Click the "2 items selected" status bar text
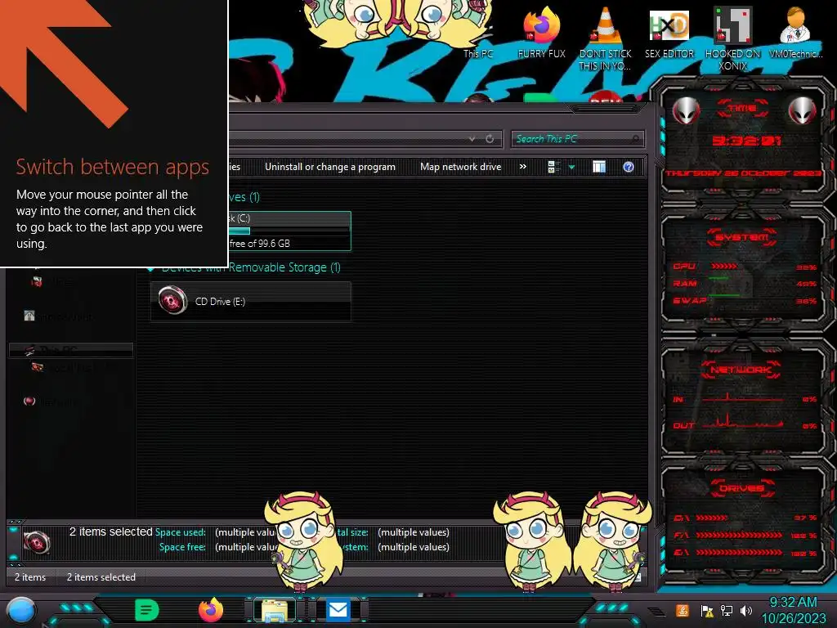The image size is (837, 628). (x=101, y=577)
